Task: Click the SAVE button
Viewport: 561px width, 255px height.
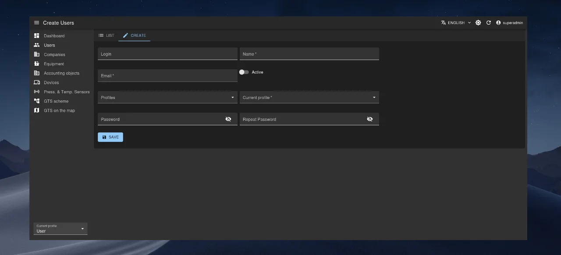Action: (110, 137)
